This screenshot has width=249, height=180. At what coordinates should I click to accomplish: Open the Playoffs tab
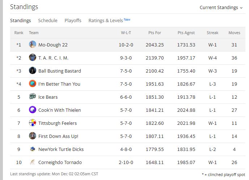(x=73, y=21)
